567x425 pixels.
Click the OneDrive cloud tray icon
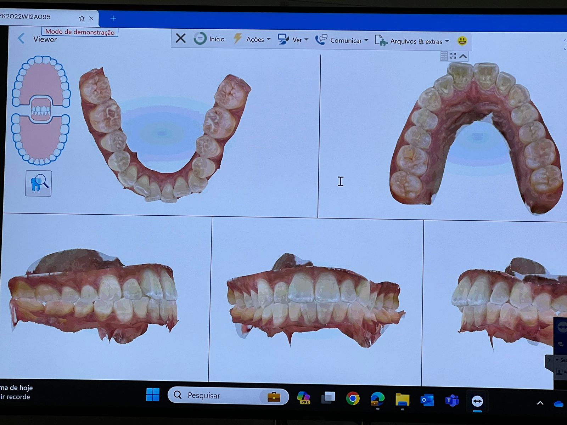tap(559, 404)
